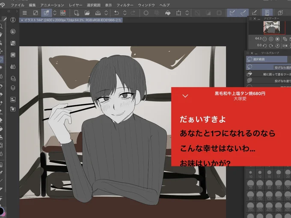The image size is (291, 218).
Task: Collapse lyrics overlay with down chevron
Action: [185, 96]
